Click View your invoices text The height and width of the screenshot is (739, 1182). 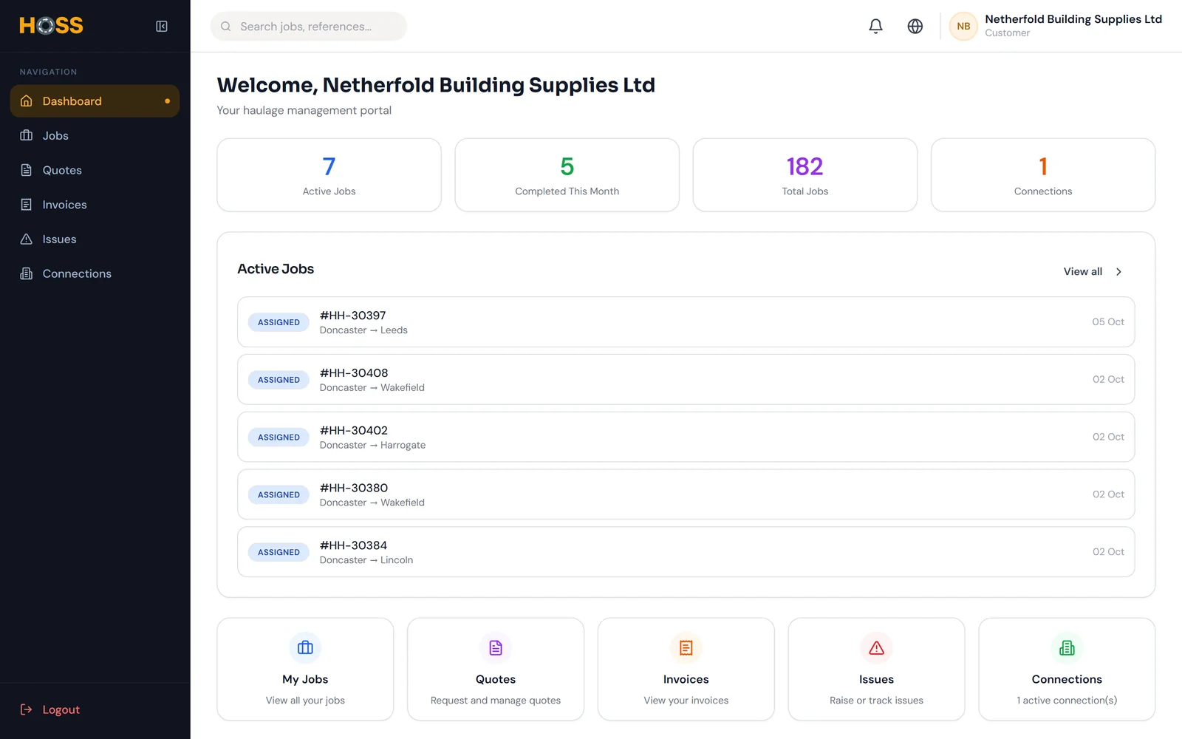click(686, 701)
